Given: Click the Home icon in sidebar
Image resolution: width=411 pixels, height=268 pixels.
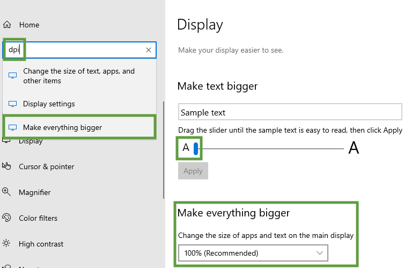Looking at the screenshot, I should [x=7, y=25].
